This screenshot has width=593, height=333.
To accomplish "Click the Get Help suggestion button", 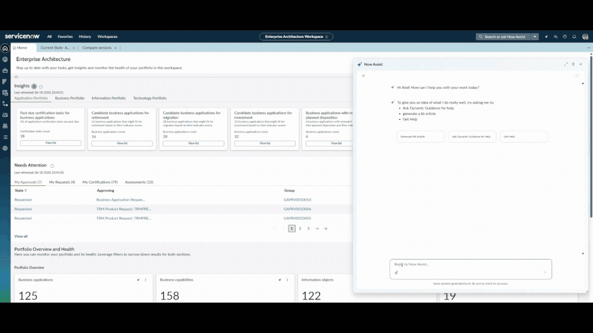I will coord(524,137).
